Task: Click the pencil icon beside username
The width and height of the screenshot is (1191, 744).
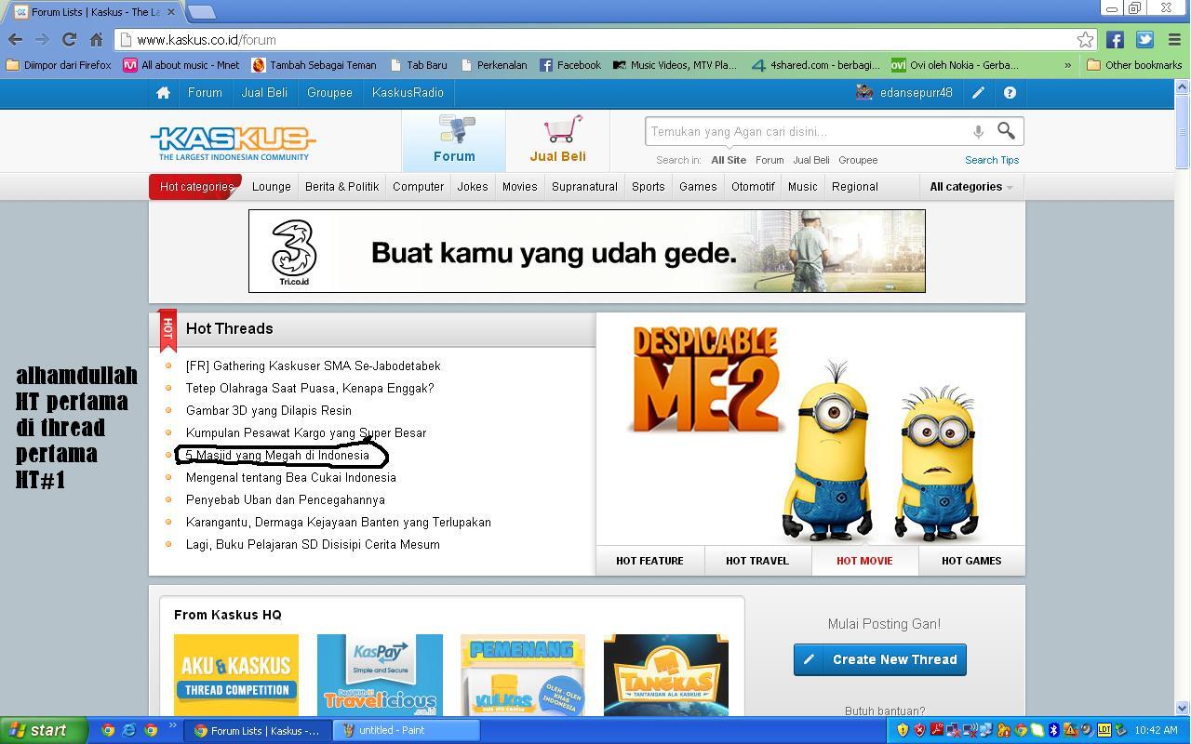Action: [978, 93]
